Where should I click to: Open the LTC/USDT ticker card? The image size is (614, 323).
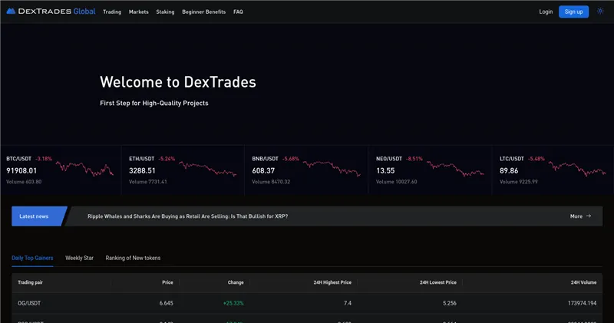pyautogui.click(x=553, y=170)
